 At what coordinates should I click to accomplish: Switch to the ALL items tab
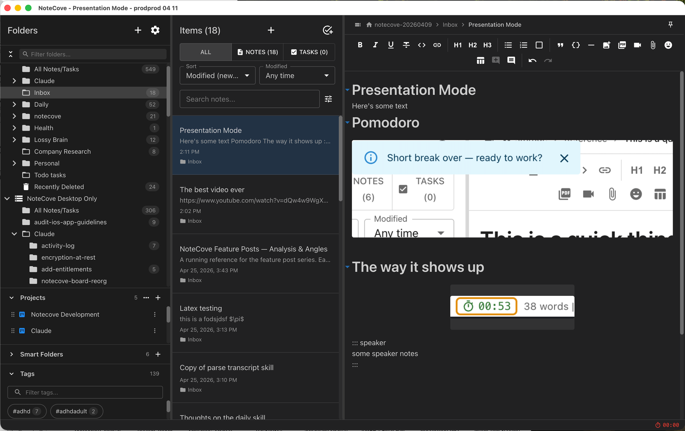click(206, 52)
